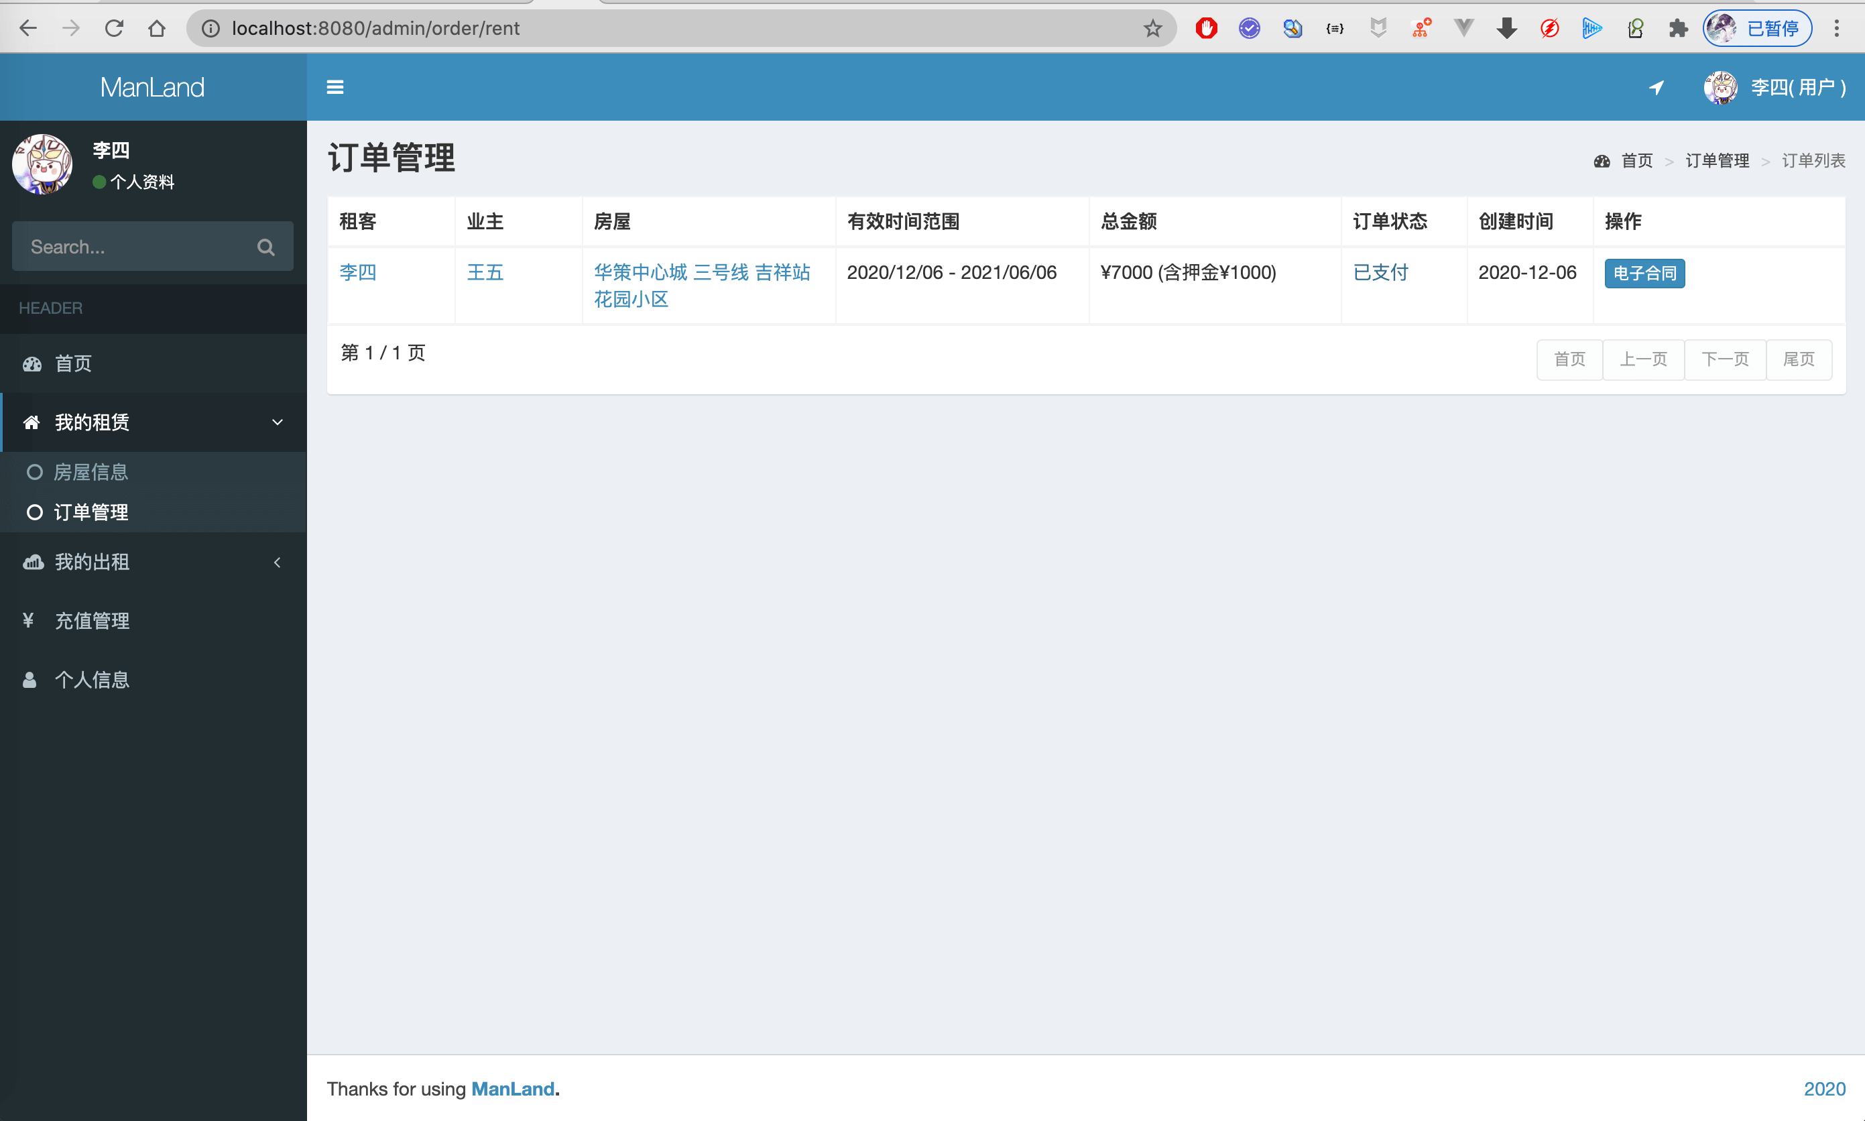Click the search magnifier icon

[x=265, y=247]
